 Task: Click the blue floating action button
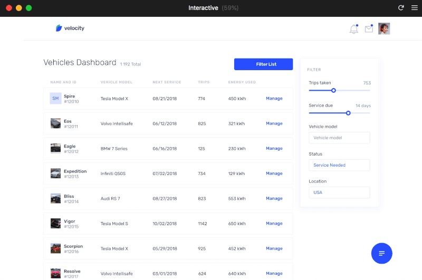(x=381, y=253)
